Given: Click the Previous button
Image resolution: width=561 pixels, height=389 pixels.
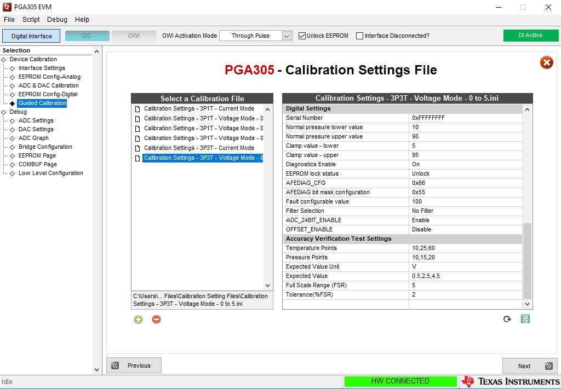Looking at the screenshot, I should click(134, 365).
